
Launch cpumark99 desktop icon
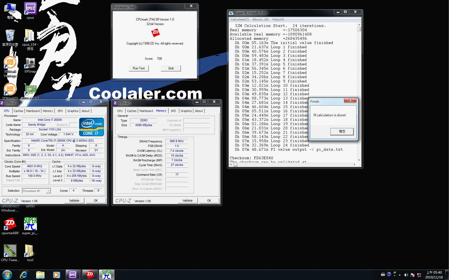pos(10,226)
